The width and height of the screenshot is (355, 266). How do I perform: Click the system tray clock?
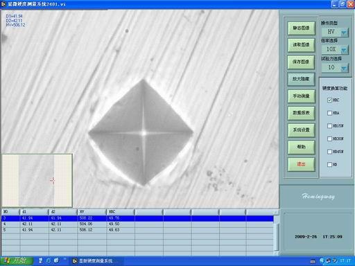tap(345, 261)
